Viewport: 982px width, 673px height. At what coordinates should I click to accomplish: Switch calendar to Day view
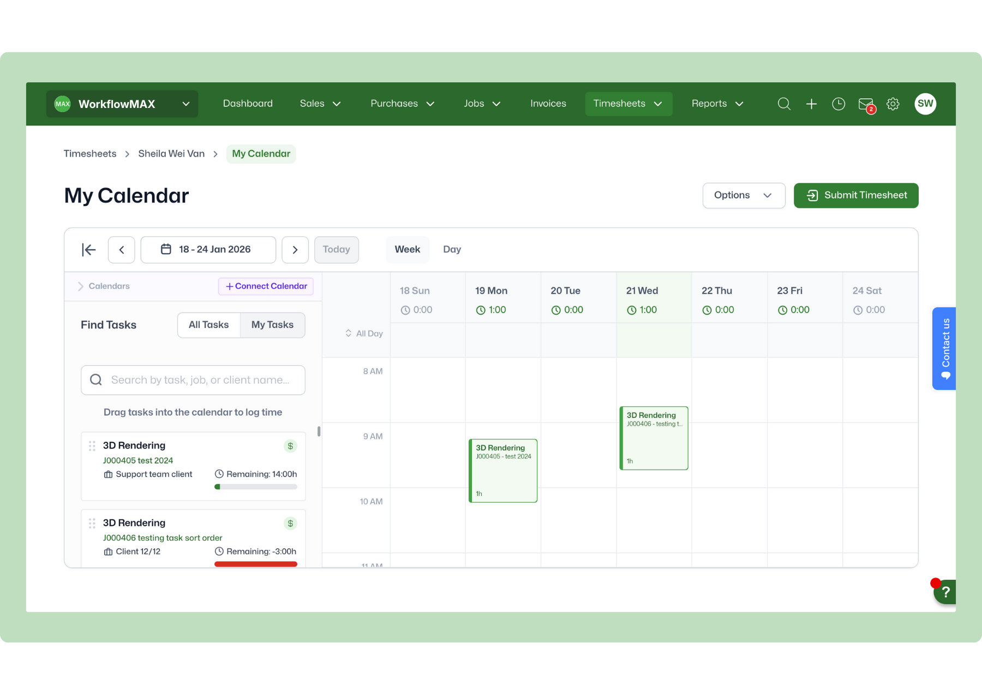[452, 250]
